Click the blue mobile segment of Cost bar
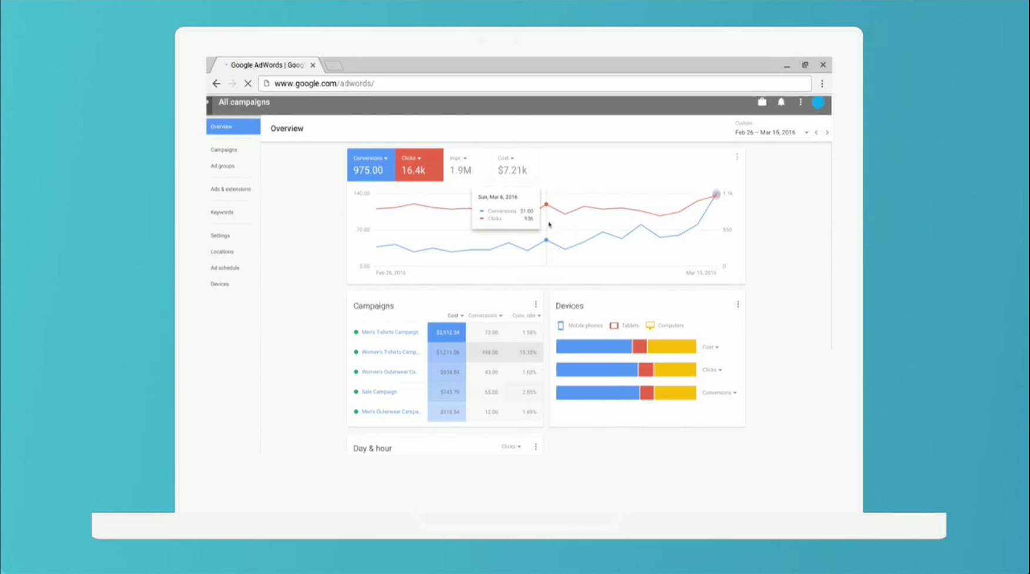This screenshot has width=1030, height=574. click(x=594, y=347)
